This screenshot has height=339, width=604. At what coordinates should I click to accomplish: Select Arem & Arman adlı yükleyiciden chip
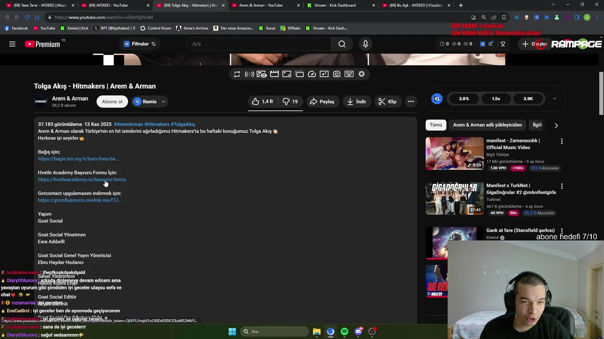[x=487, y=125]
